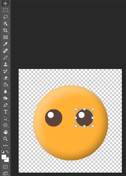The image size is (126, 176).
Task: Open the background color picker swatch
Action: (7, 160)
